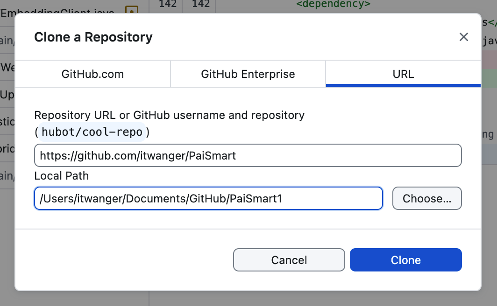Focus the Local Path text field

point(208,198)
